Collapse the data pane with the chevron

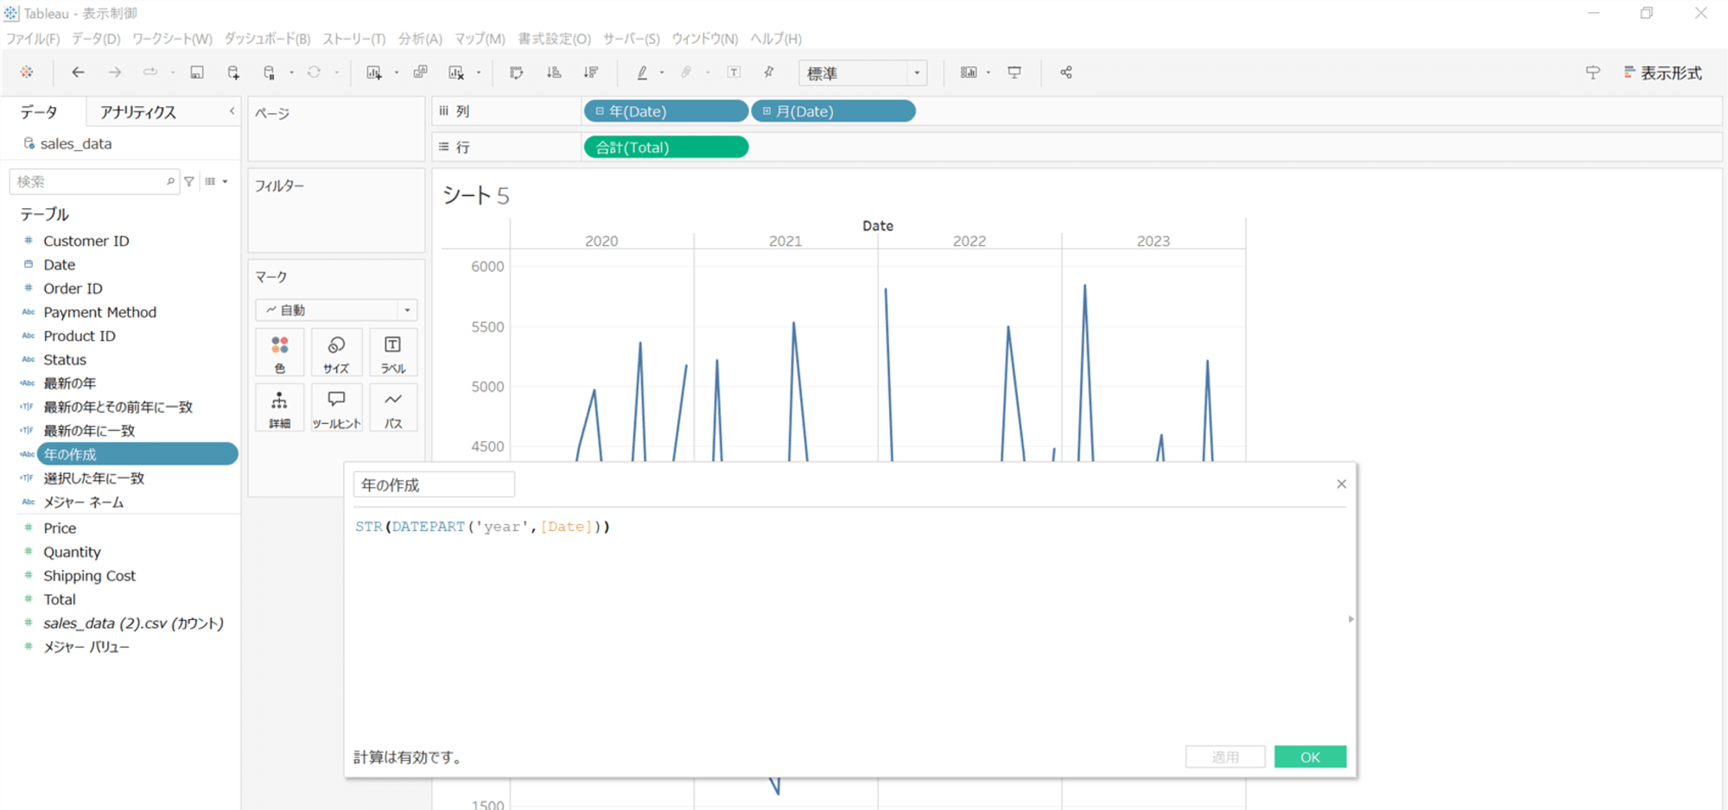click(x=232, y=111)
